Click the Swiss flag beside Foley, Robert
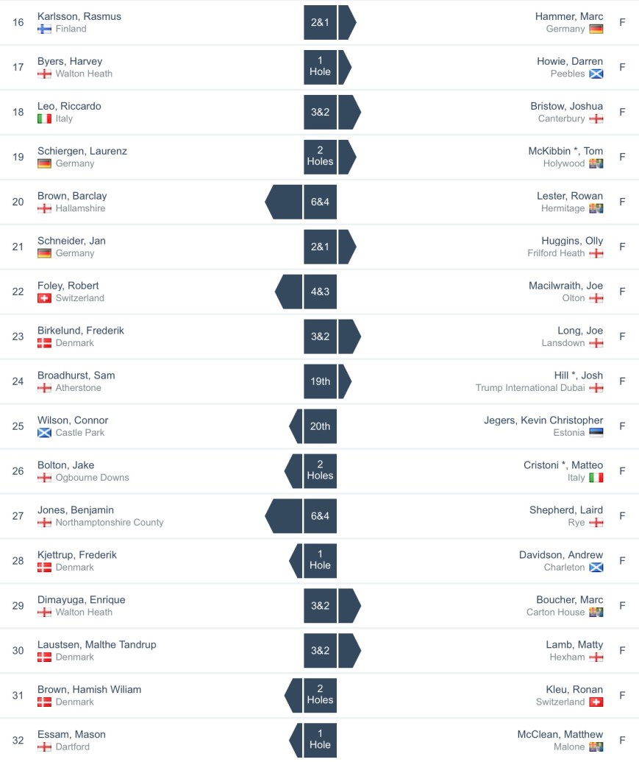This screenshot has width=639, height=762. click(x=44, y=299)
